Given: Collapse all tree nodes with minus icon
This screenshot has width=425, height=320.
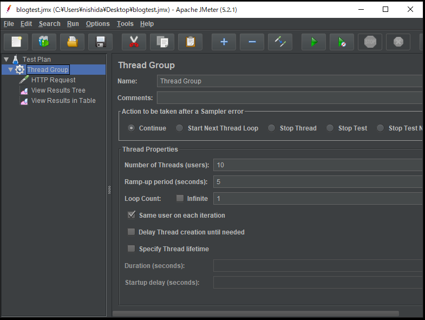Looking at the screenshot, I should (x=252, y=42).
